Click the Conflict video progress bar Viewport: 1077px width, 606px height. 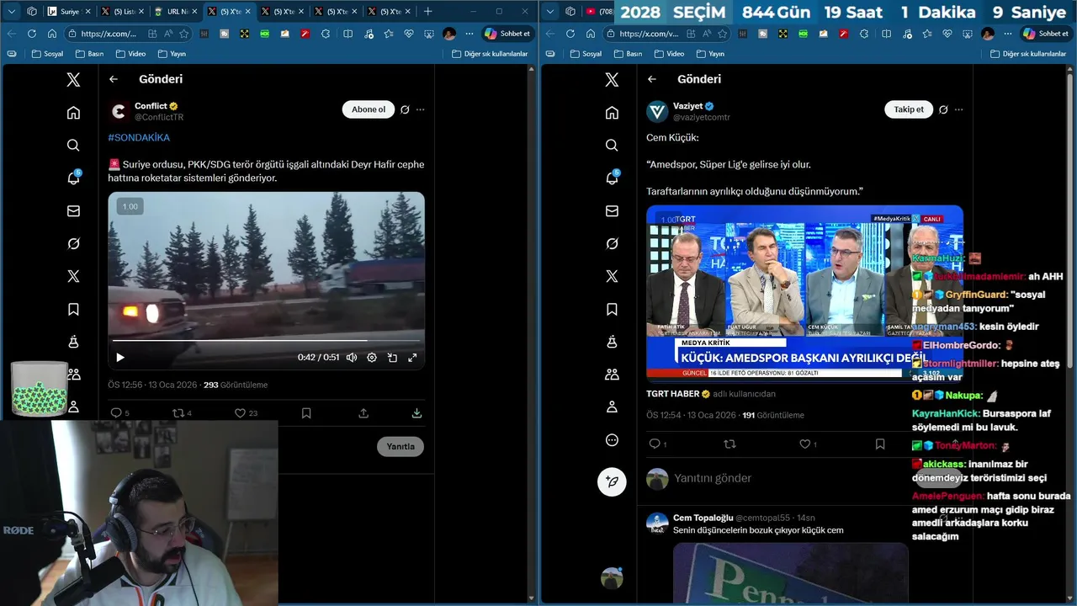pyautogui.click(x=266, y=341)
